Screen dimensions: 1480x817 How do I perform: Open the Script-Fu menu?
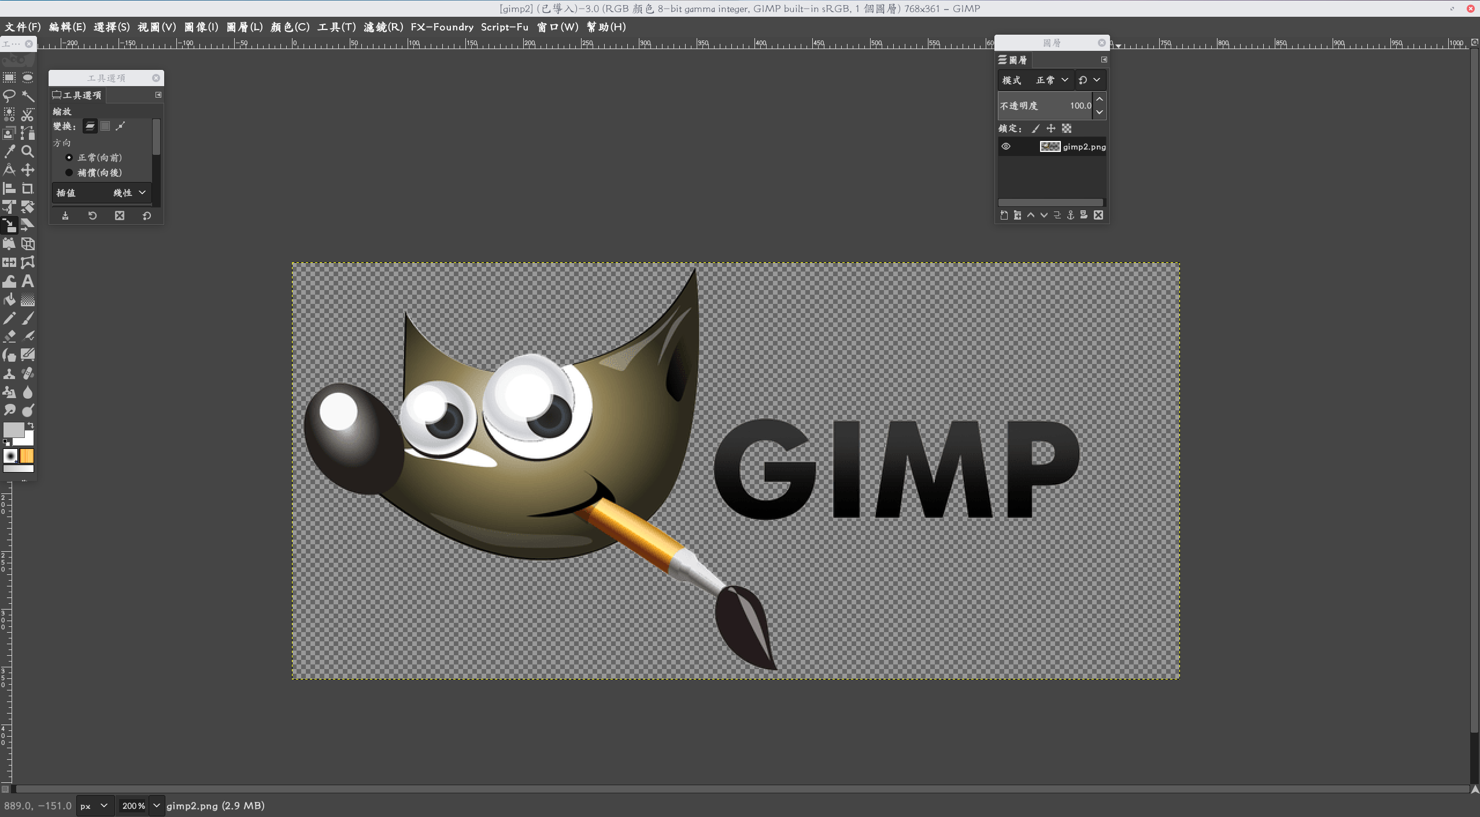coord(505,27)
